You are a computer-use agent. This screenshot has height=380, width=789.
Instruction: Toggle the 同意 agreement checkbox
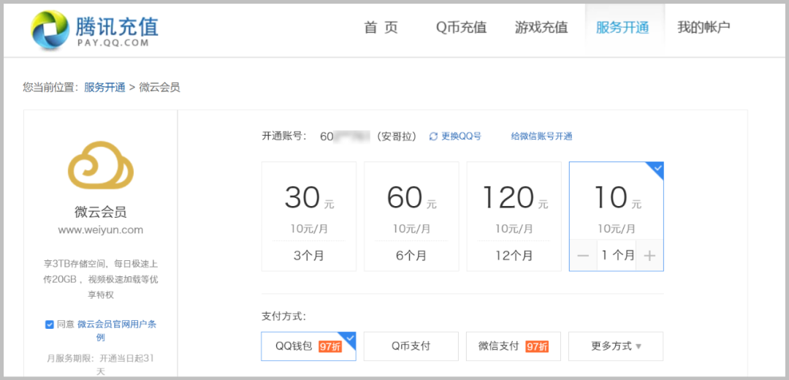(50, 324)
